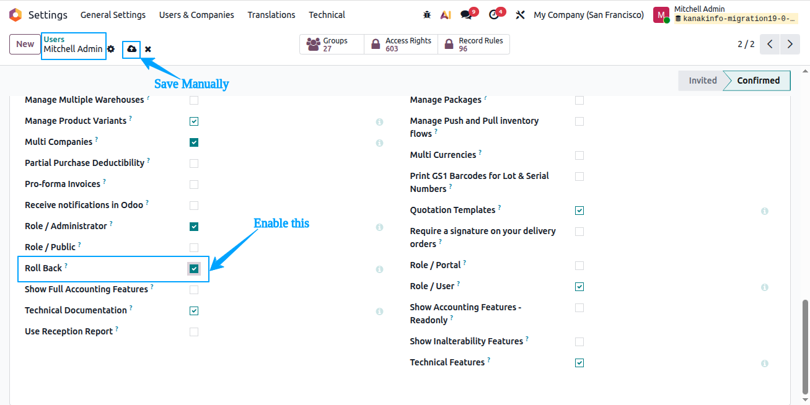The width and height of the screenshot is (810, 405).
Task: Open the gear actions menu beside Mitchell Admin
Action: coord(111,49)
